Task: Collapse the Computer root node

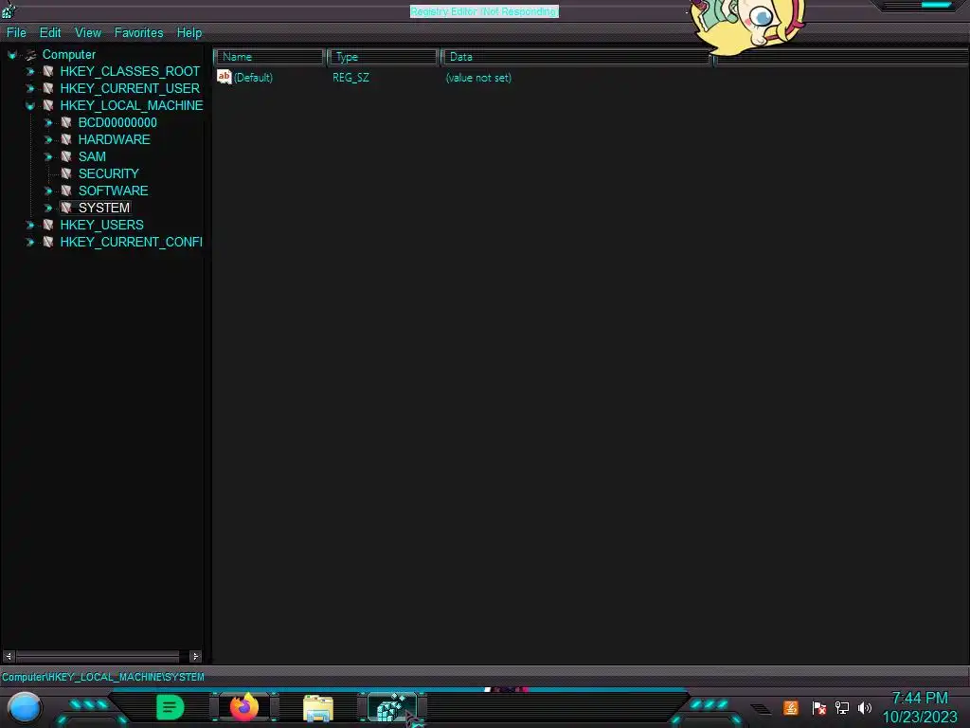Action: click(x=11, y=55)
